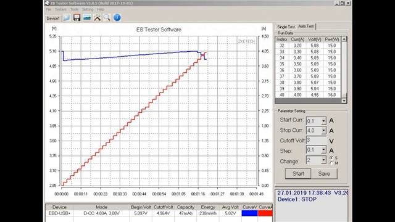Click the Energy column header
Viewport: 395px width, 222px height.
(208, 207)
